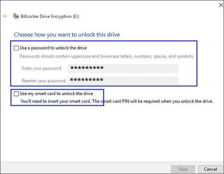This screenshot has width=224, height=174.
Task: Focus the 'Reenter your password' field
Action: tap(123, 81)
